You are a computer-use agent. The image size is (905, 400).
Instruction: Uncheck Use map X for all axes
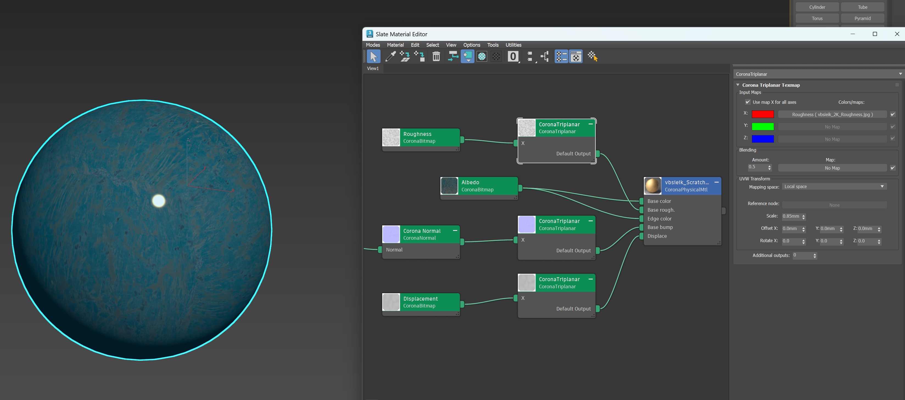748,102
